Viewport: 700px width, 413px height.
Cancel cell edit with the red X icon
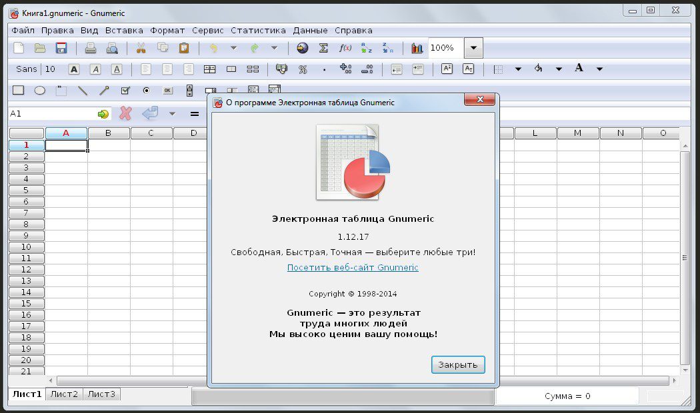125,113
